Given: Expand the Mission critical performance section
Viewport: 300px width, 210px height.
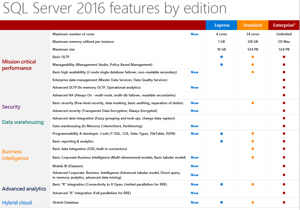Looking at the screenshot, I should click(x=19, y=65).
